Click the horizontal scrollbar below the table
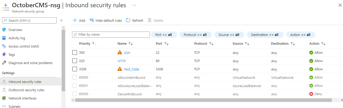Image resolution: width=343 pixels, height=108 pixels. 202,100
